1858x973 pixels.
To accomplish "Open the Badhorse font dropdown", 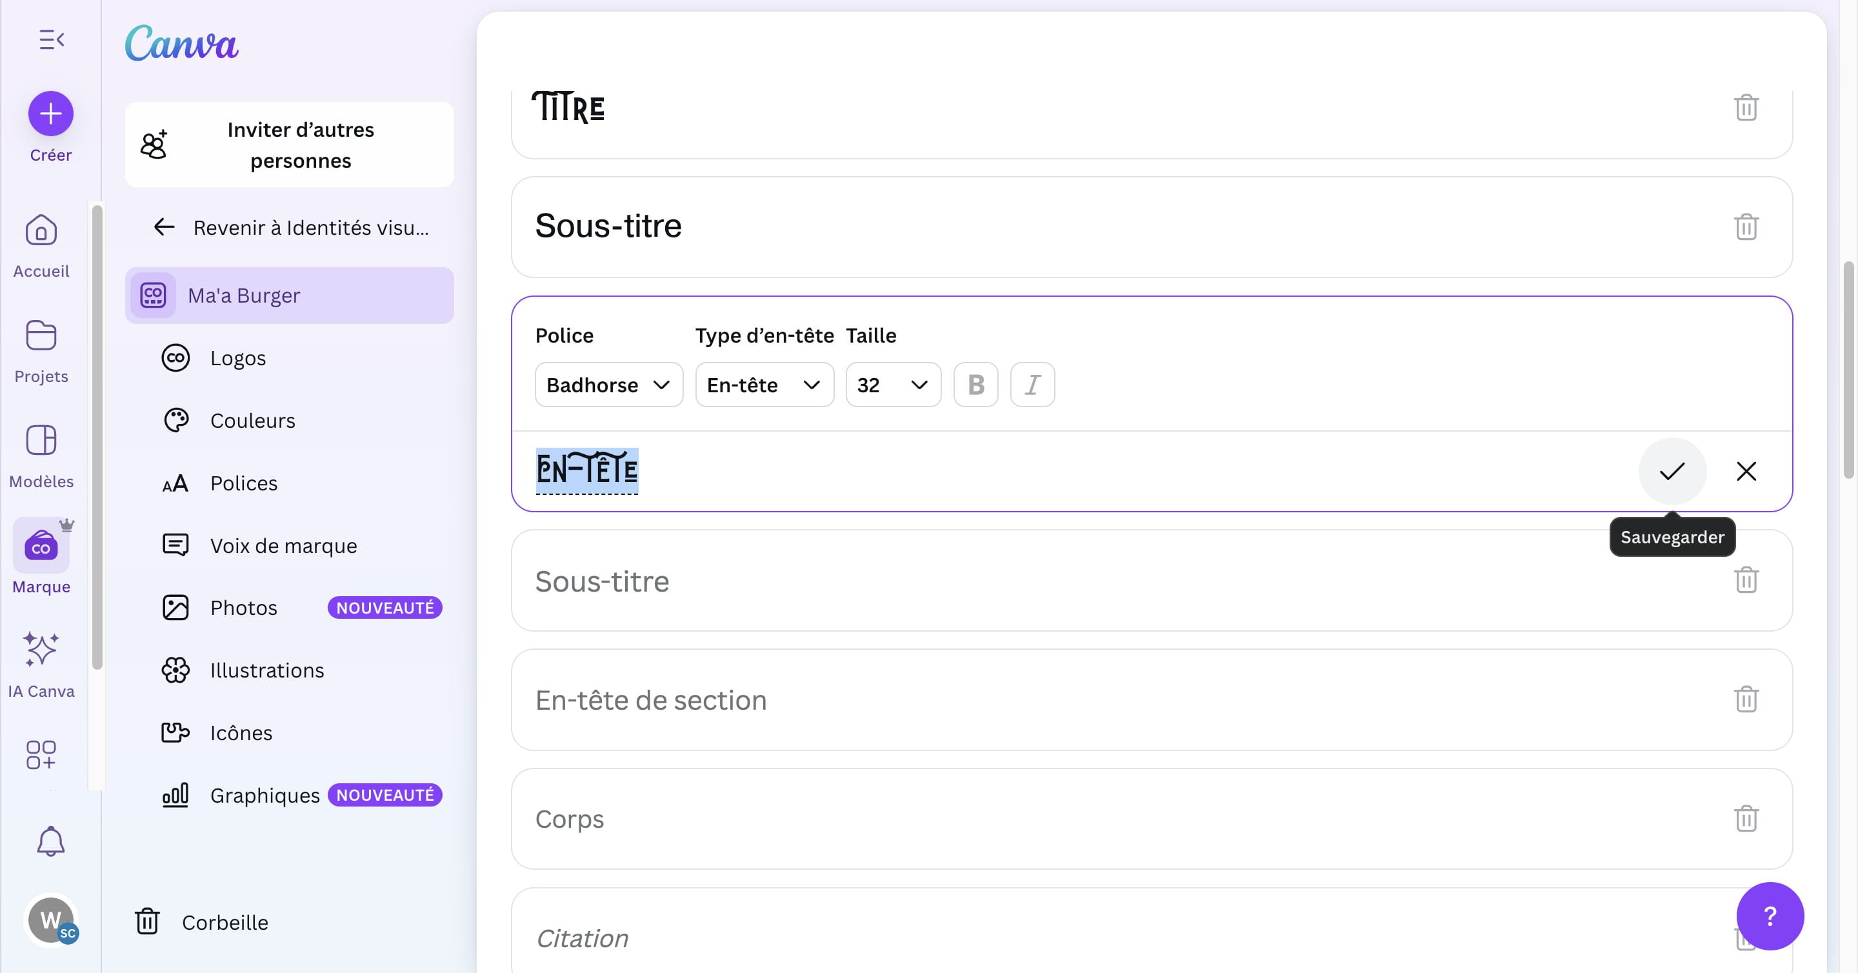I will (608, 385).
